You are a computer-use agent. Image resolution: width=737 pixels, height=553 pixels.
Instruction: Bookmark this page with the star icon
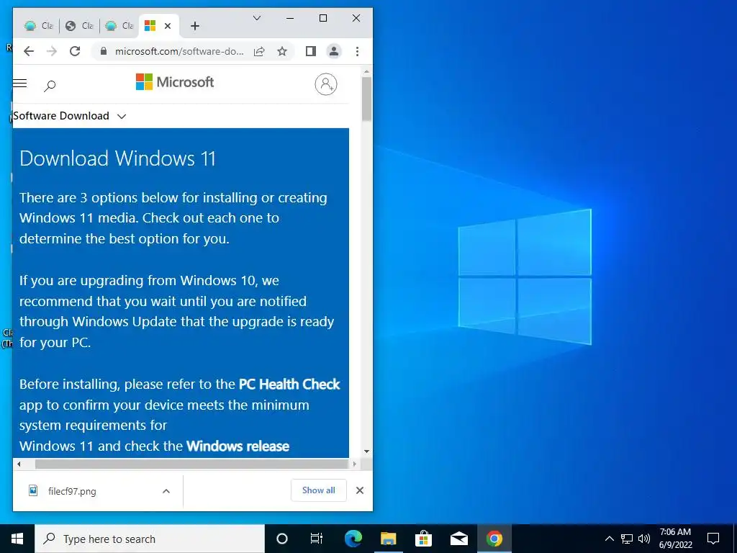point(282,51)
